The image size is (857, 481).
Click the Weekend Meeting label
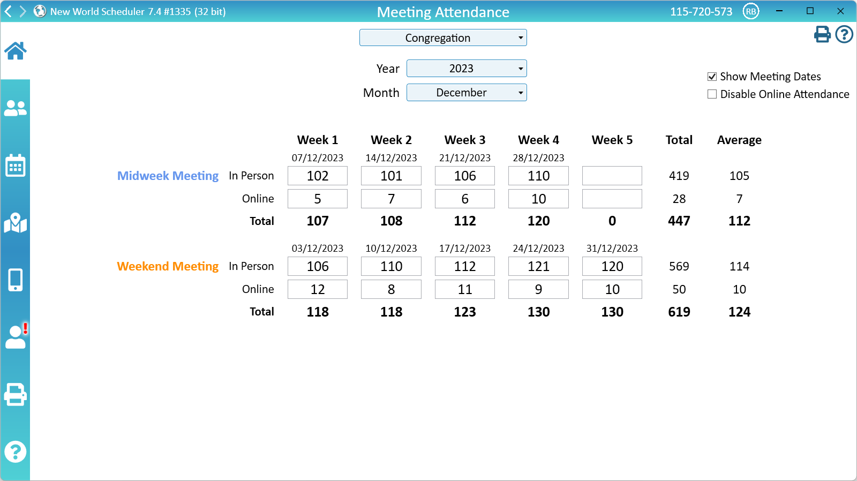tap(168, 266)
